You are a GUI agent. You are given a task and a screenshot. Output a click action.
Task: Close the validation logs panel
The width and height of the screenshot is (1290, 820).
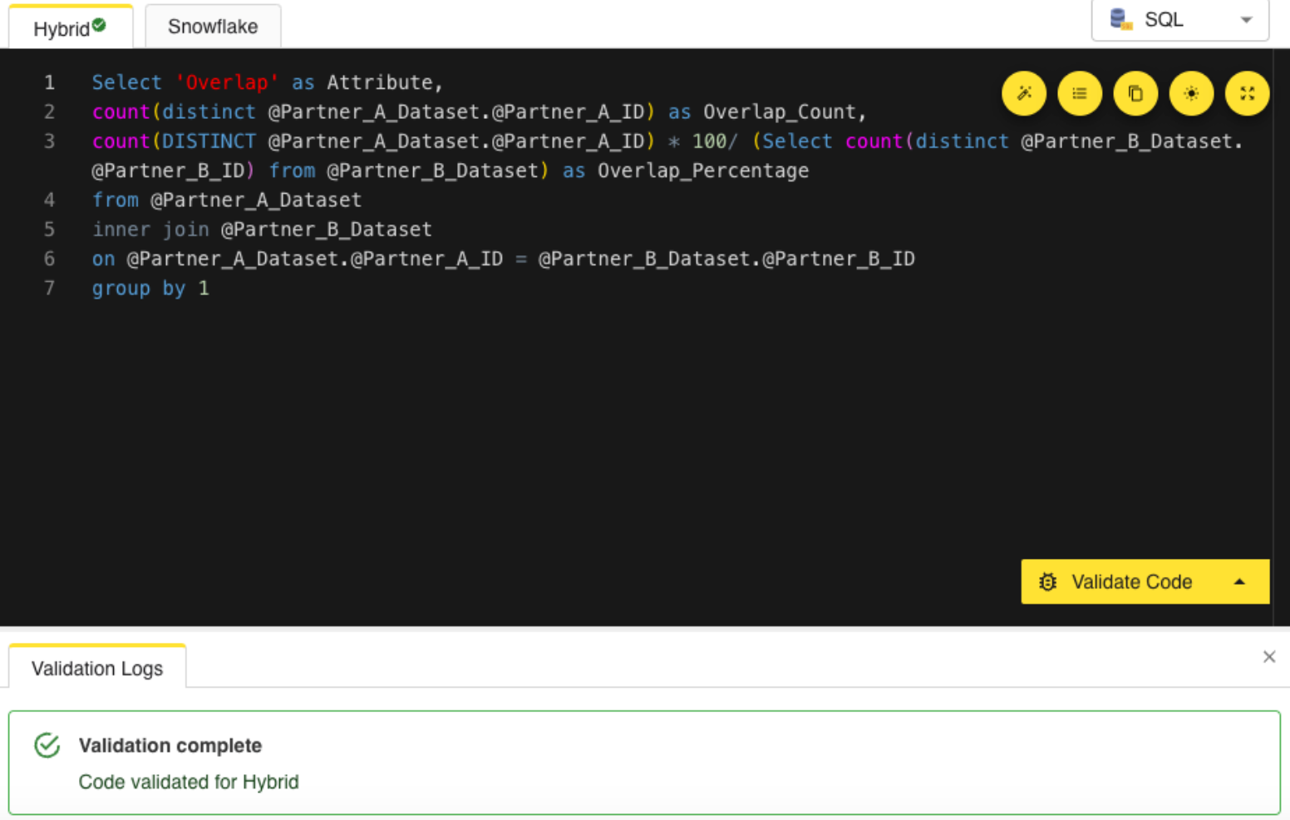pyautogui.click(x=1269, y=657)
